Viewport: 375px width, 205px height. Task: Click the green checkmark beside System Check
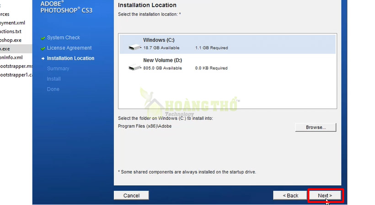click(43, 38)
